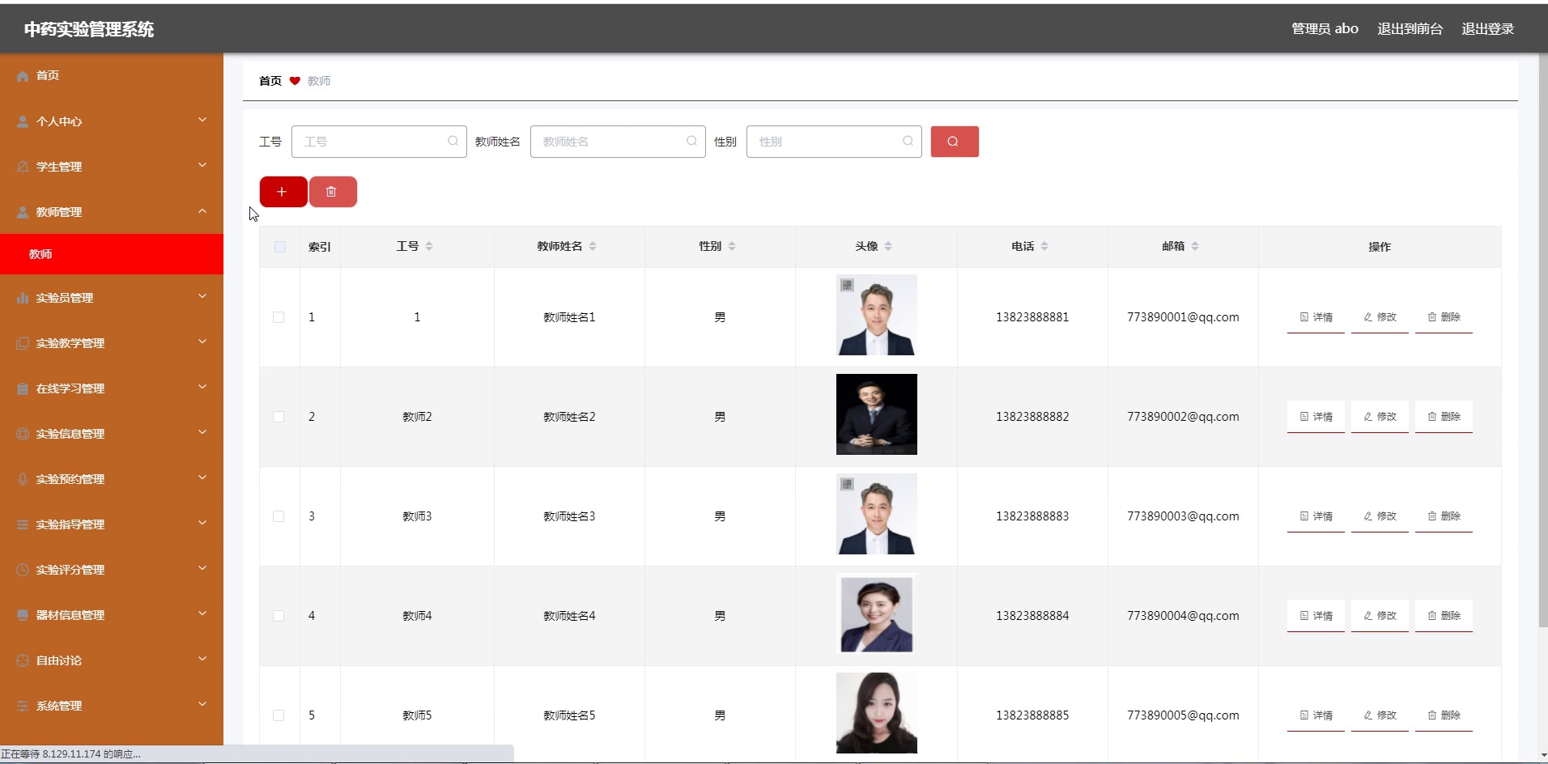Expand the 实验预约管理 menu chevron
The height and width of the screenshot is (764, 1548).
point(202,478)
